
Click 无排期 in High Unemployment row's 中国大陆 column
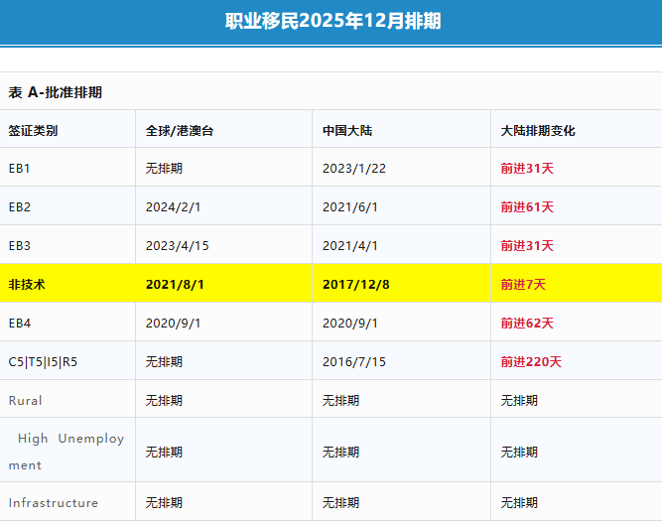[x=340, y=453]
